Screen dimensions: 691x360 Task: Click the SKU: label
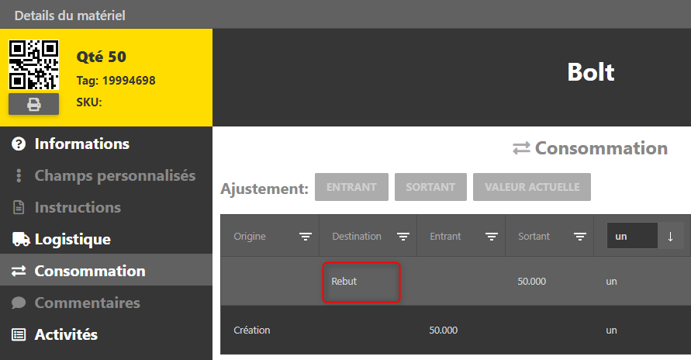point(89,102)
